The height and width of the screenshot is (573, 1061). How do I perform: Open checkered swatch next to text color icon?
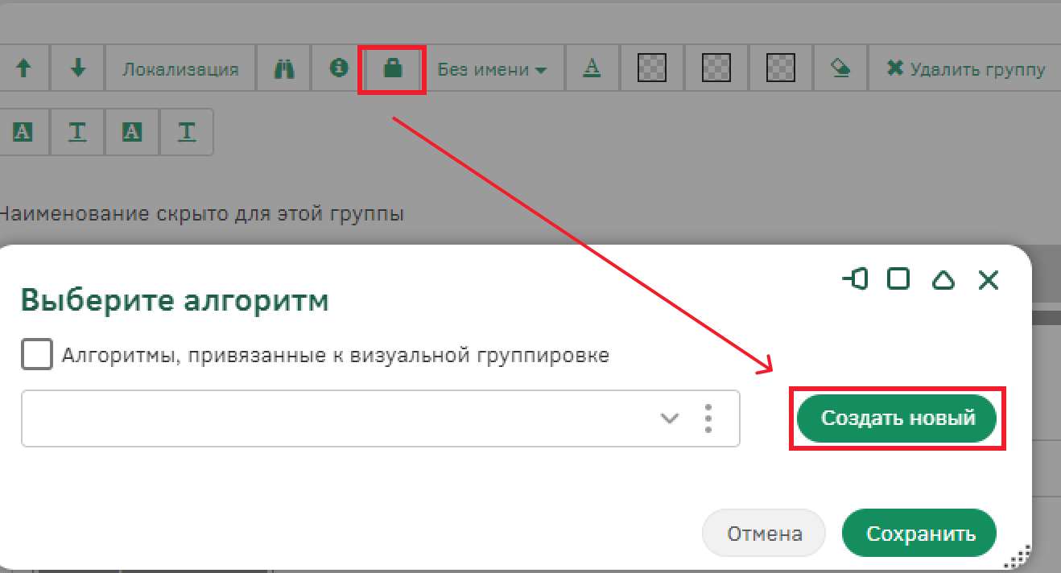[x=651, y=68]
